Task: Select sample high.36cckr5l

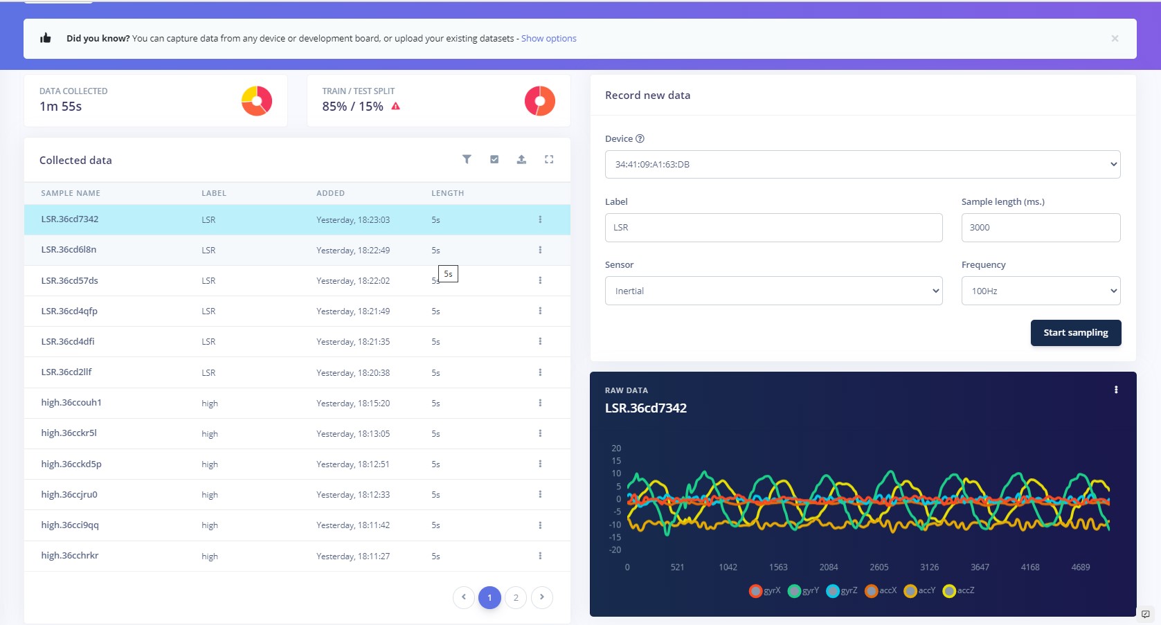Action: (297, 433)
